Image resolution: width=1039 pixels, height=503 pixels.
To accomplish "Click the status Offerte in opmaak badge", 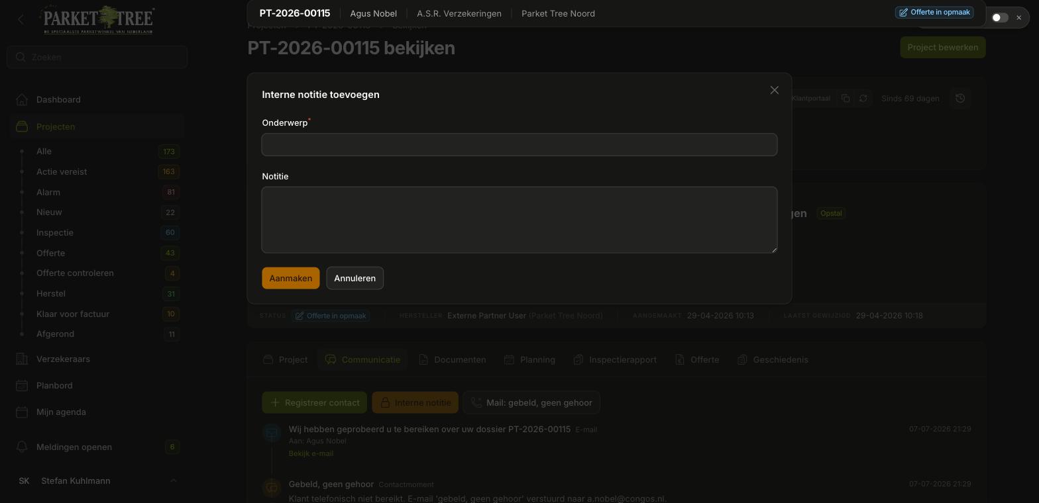I will click(331, 316).
